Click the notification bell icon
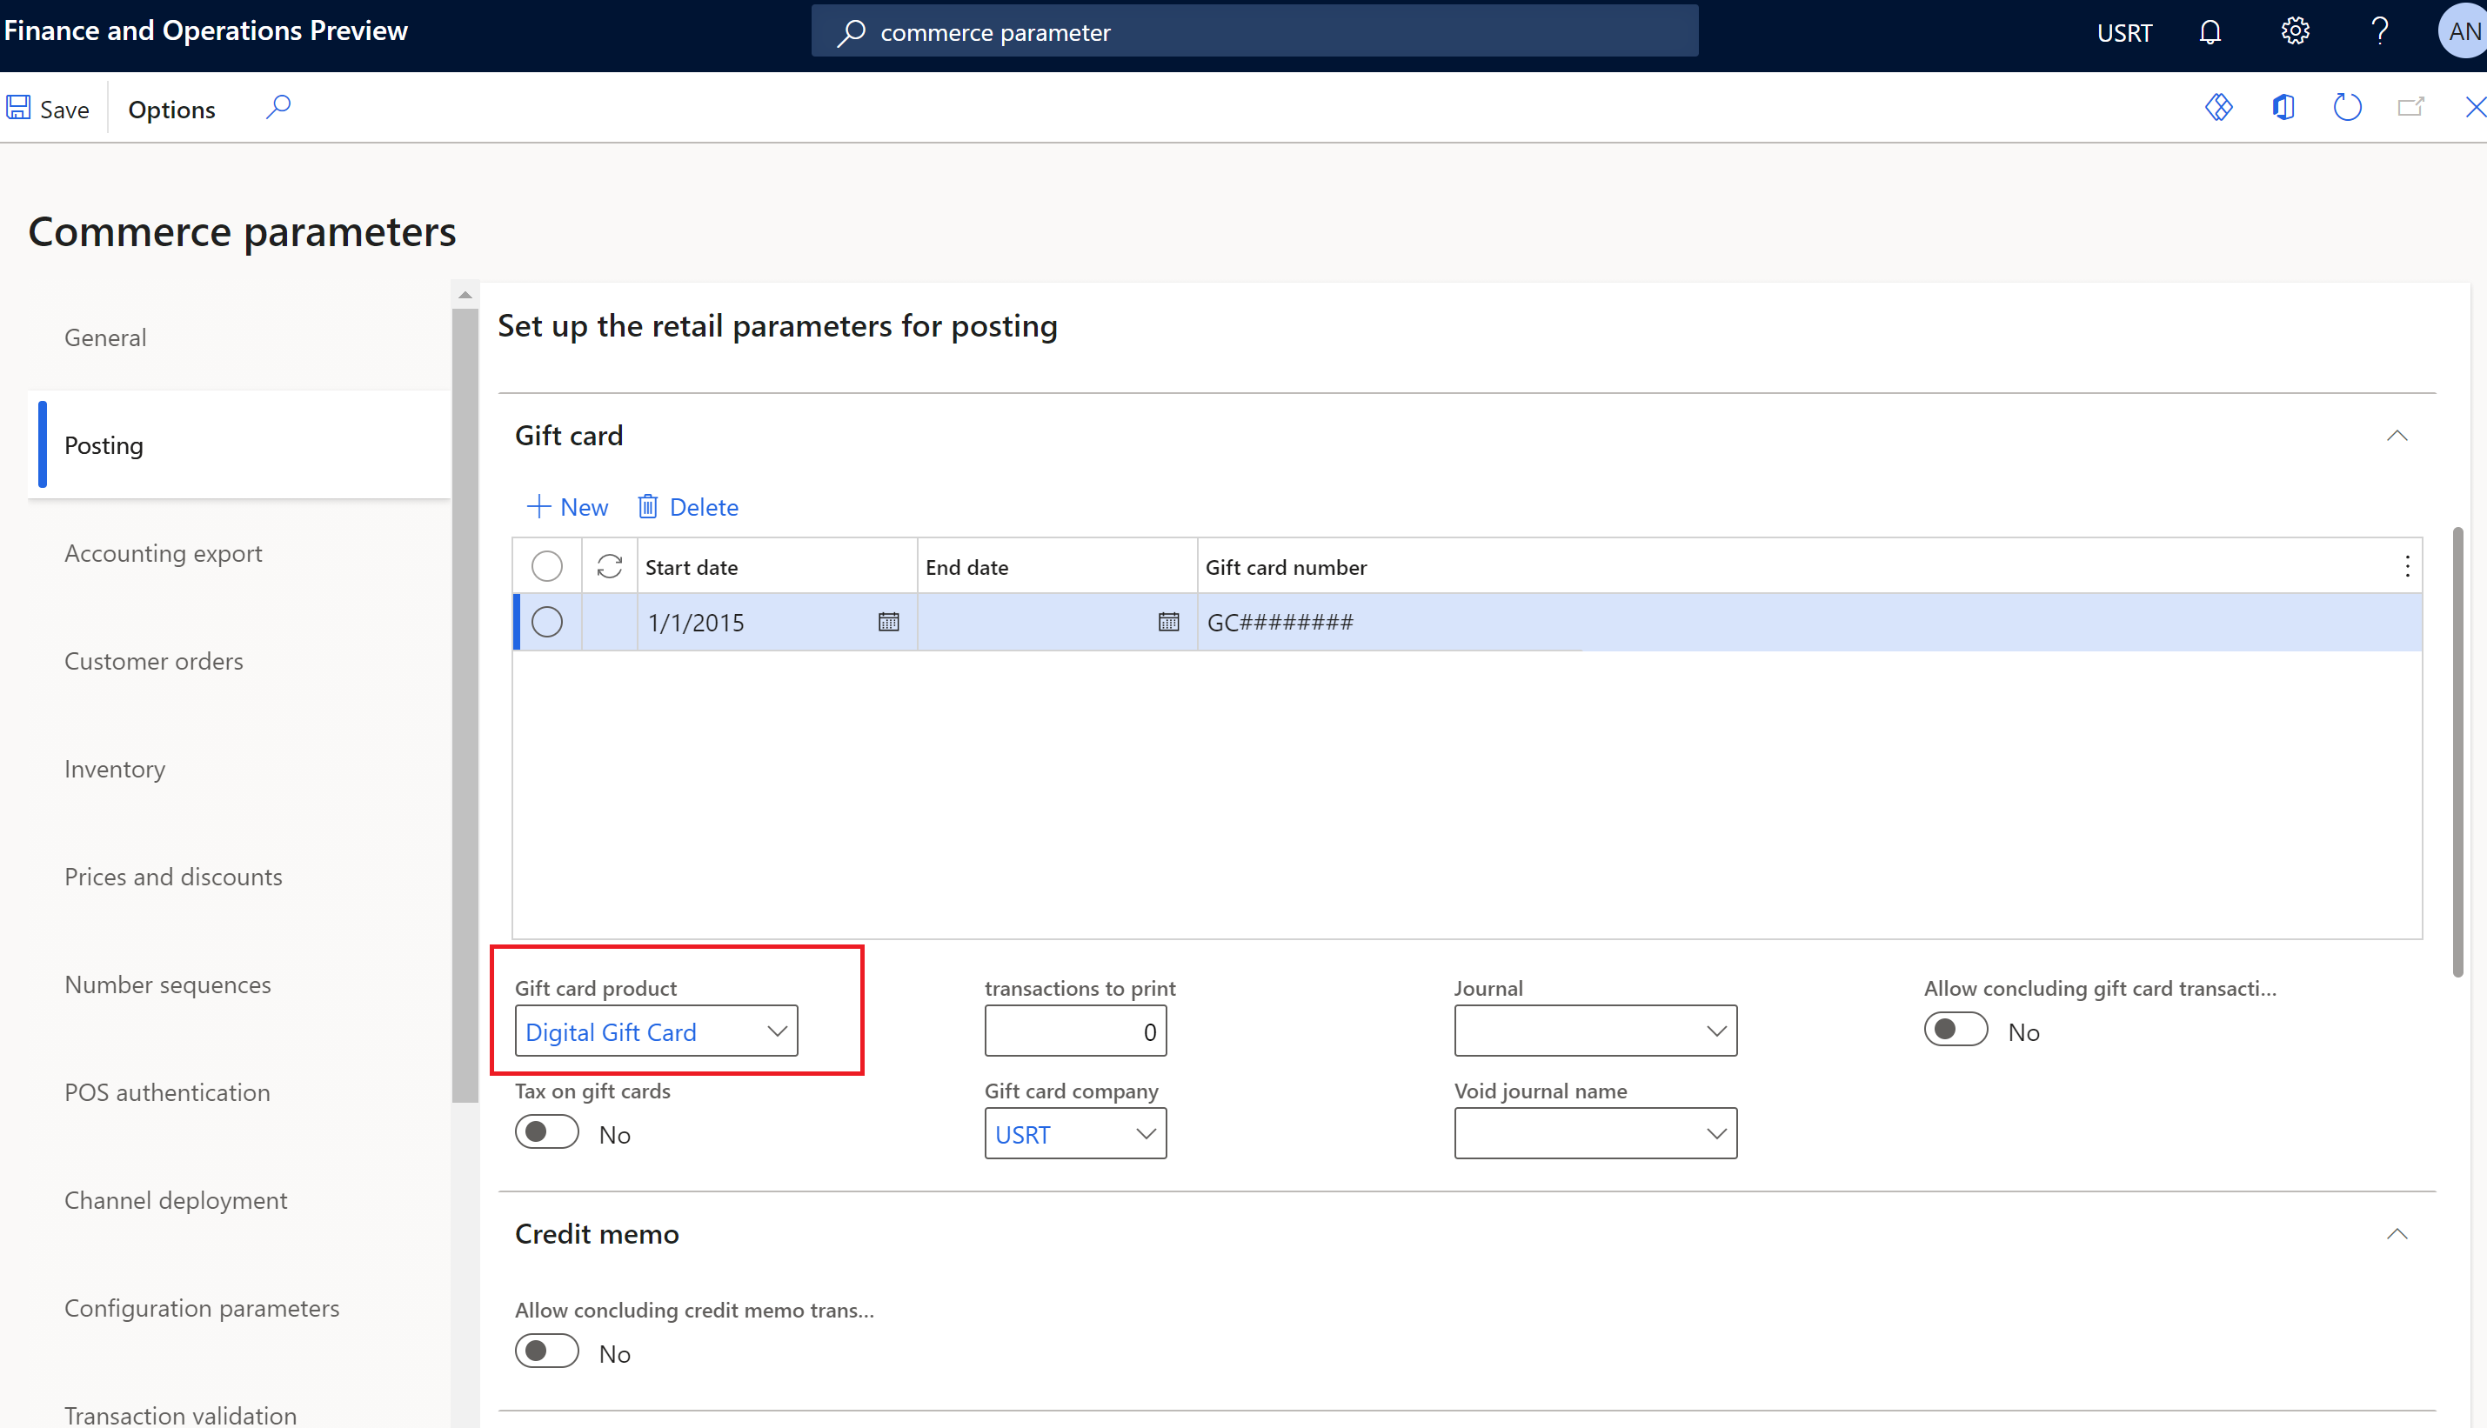 (x=2214, y=30)
